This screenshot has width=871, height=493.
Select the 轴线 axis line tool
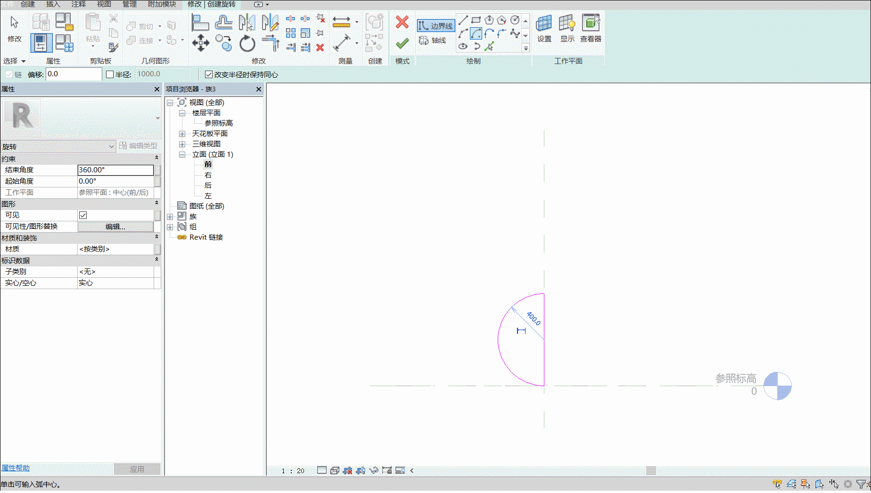pyautogui.click(x=433, y=40)
